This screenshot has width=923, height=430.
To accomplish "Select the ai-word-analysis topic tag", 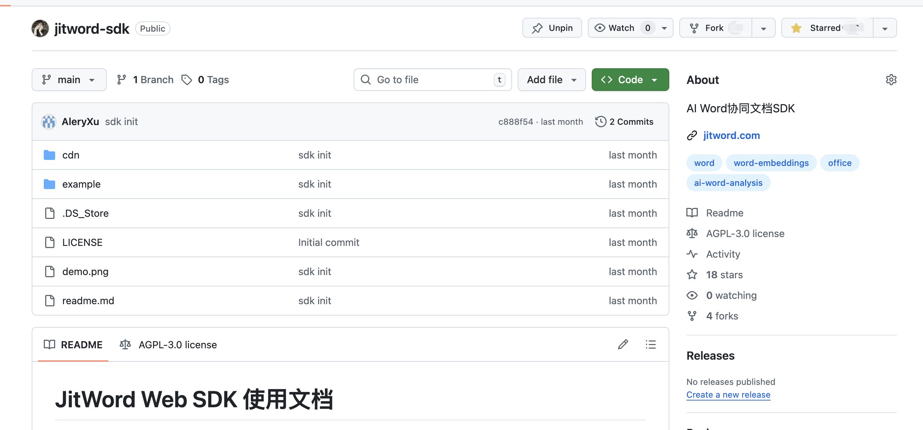I will pyautogui.click(x=728, y=183).
